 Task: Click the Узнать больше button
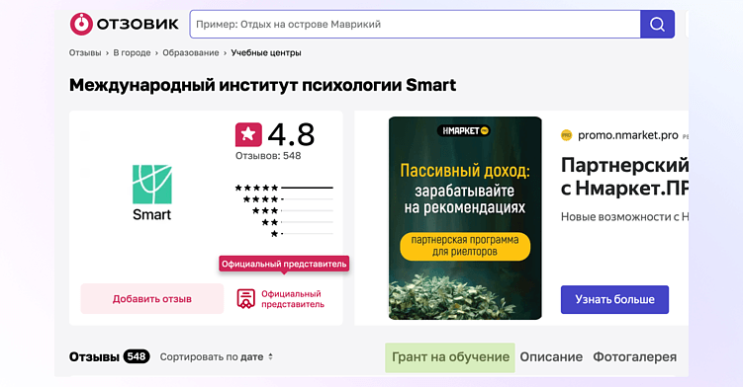pyautogui.click(x=614, y=299)
